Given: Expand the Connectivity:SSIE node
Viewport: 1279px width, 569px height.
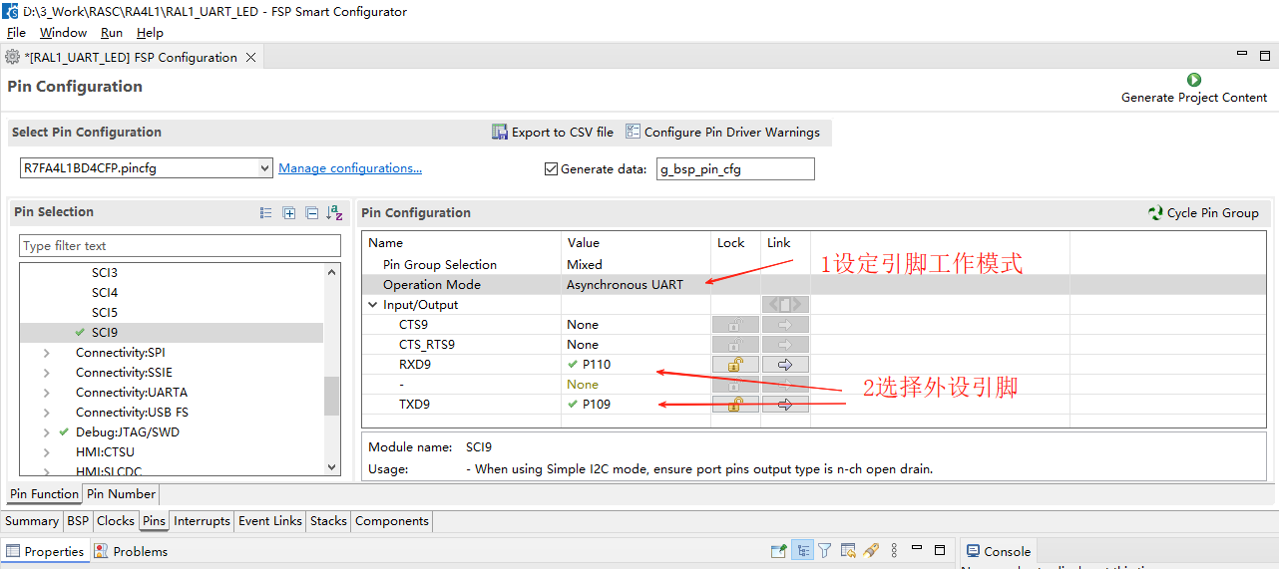Looking at the screenshot, I should [46, 372].
